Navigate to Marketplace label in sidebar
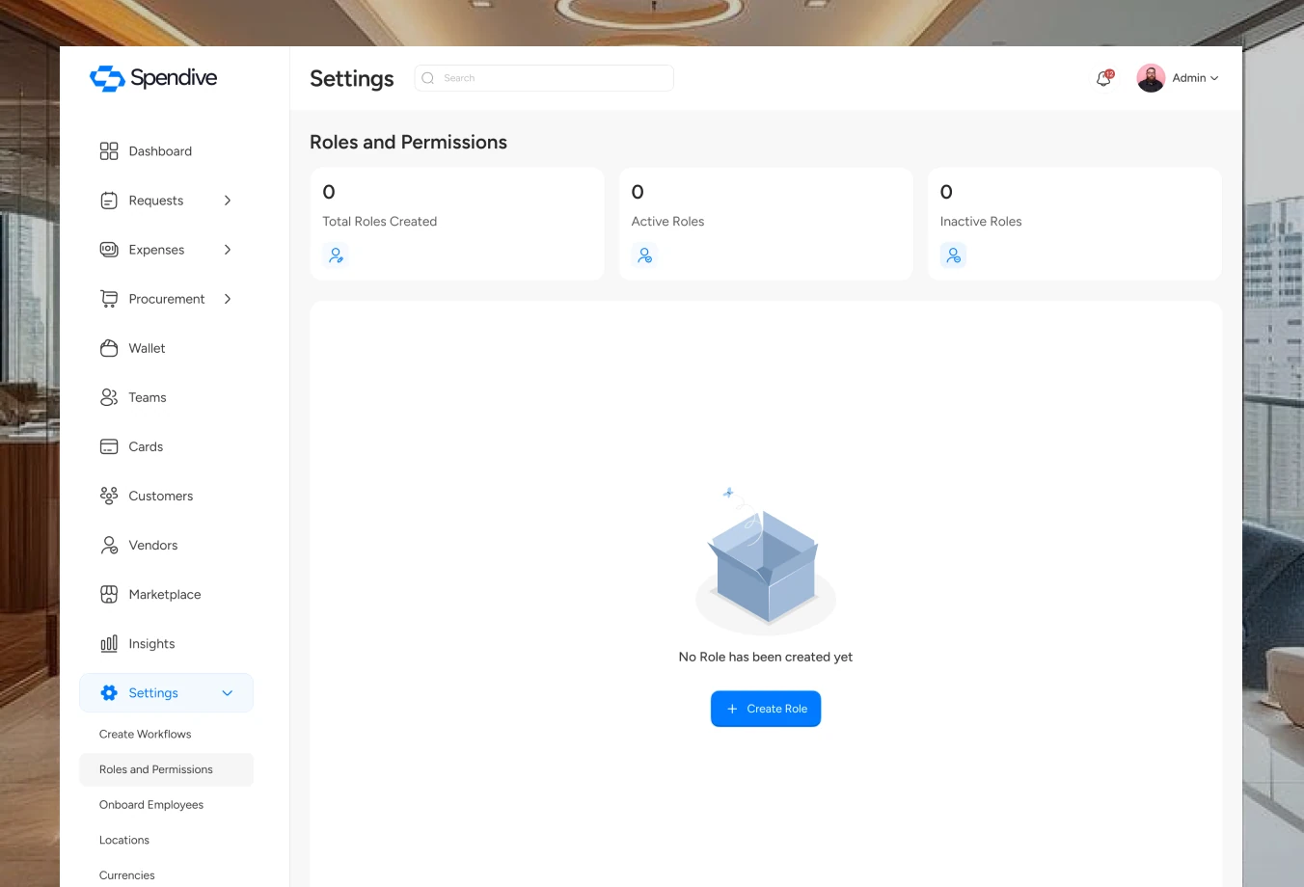 pyautogui.click(x=165, y=595)
